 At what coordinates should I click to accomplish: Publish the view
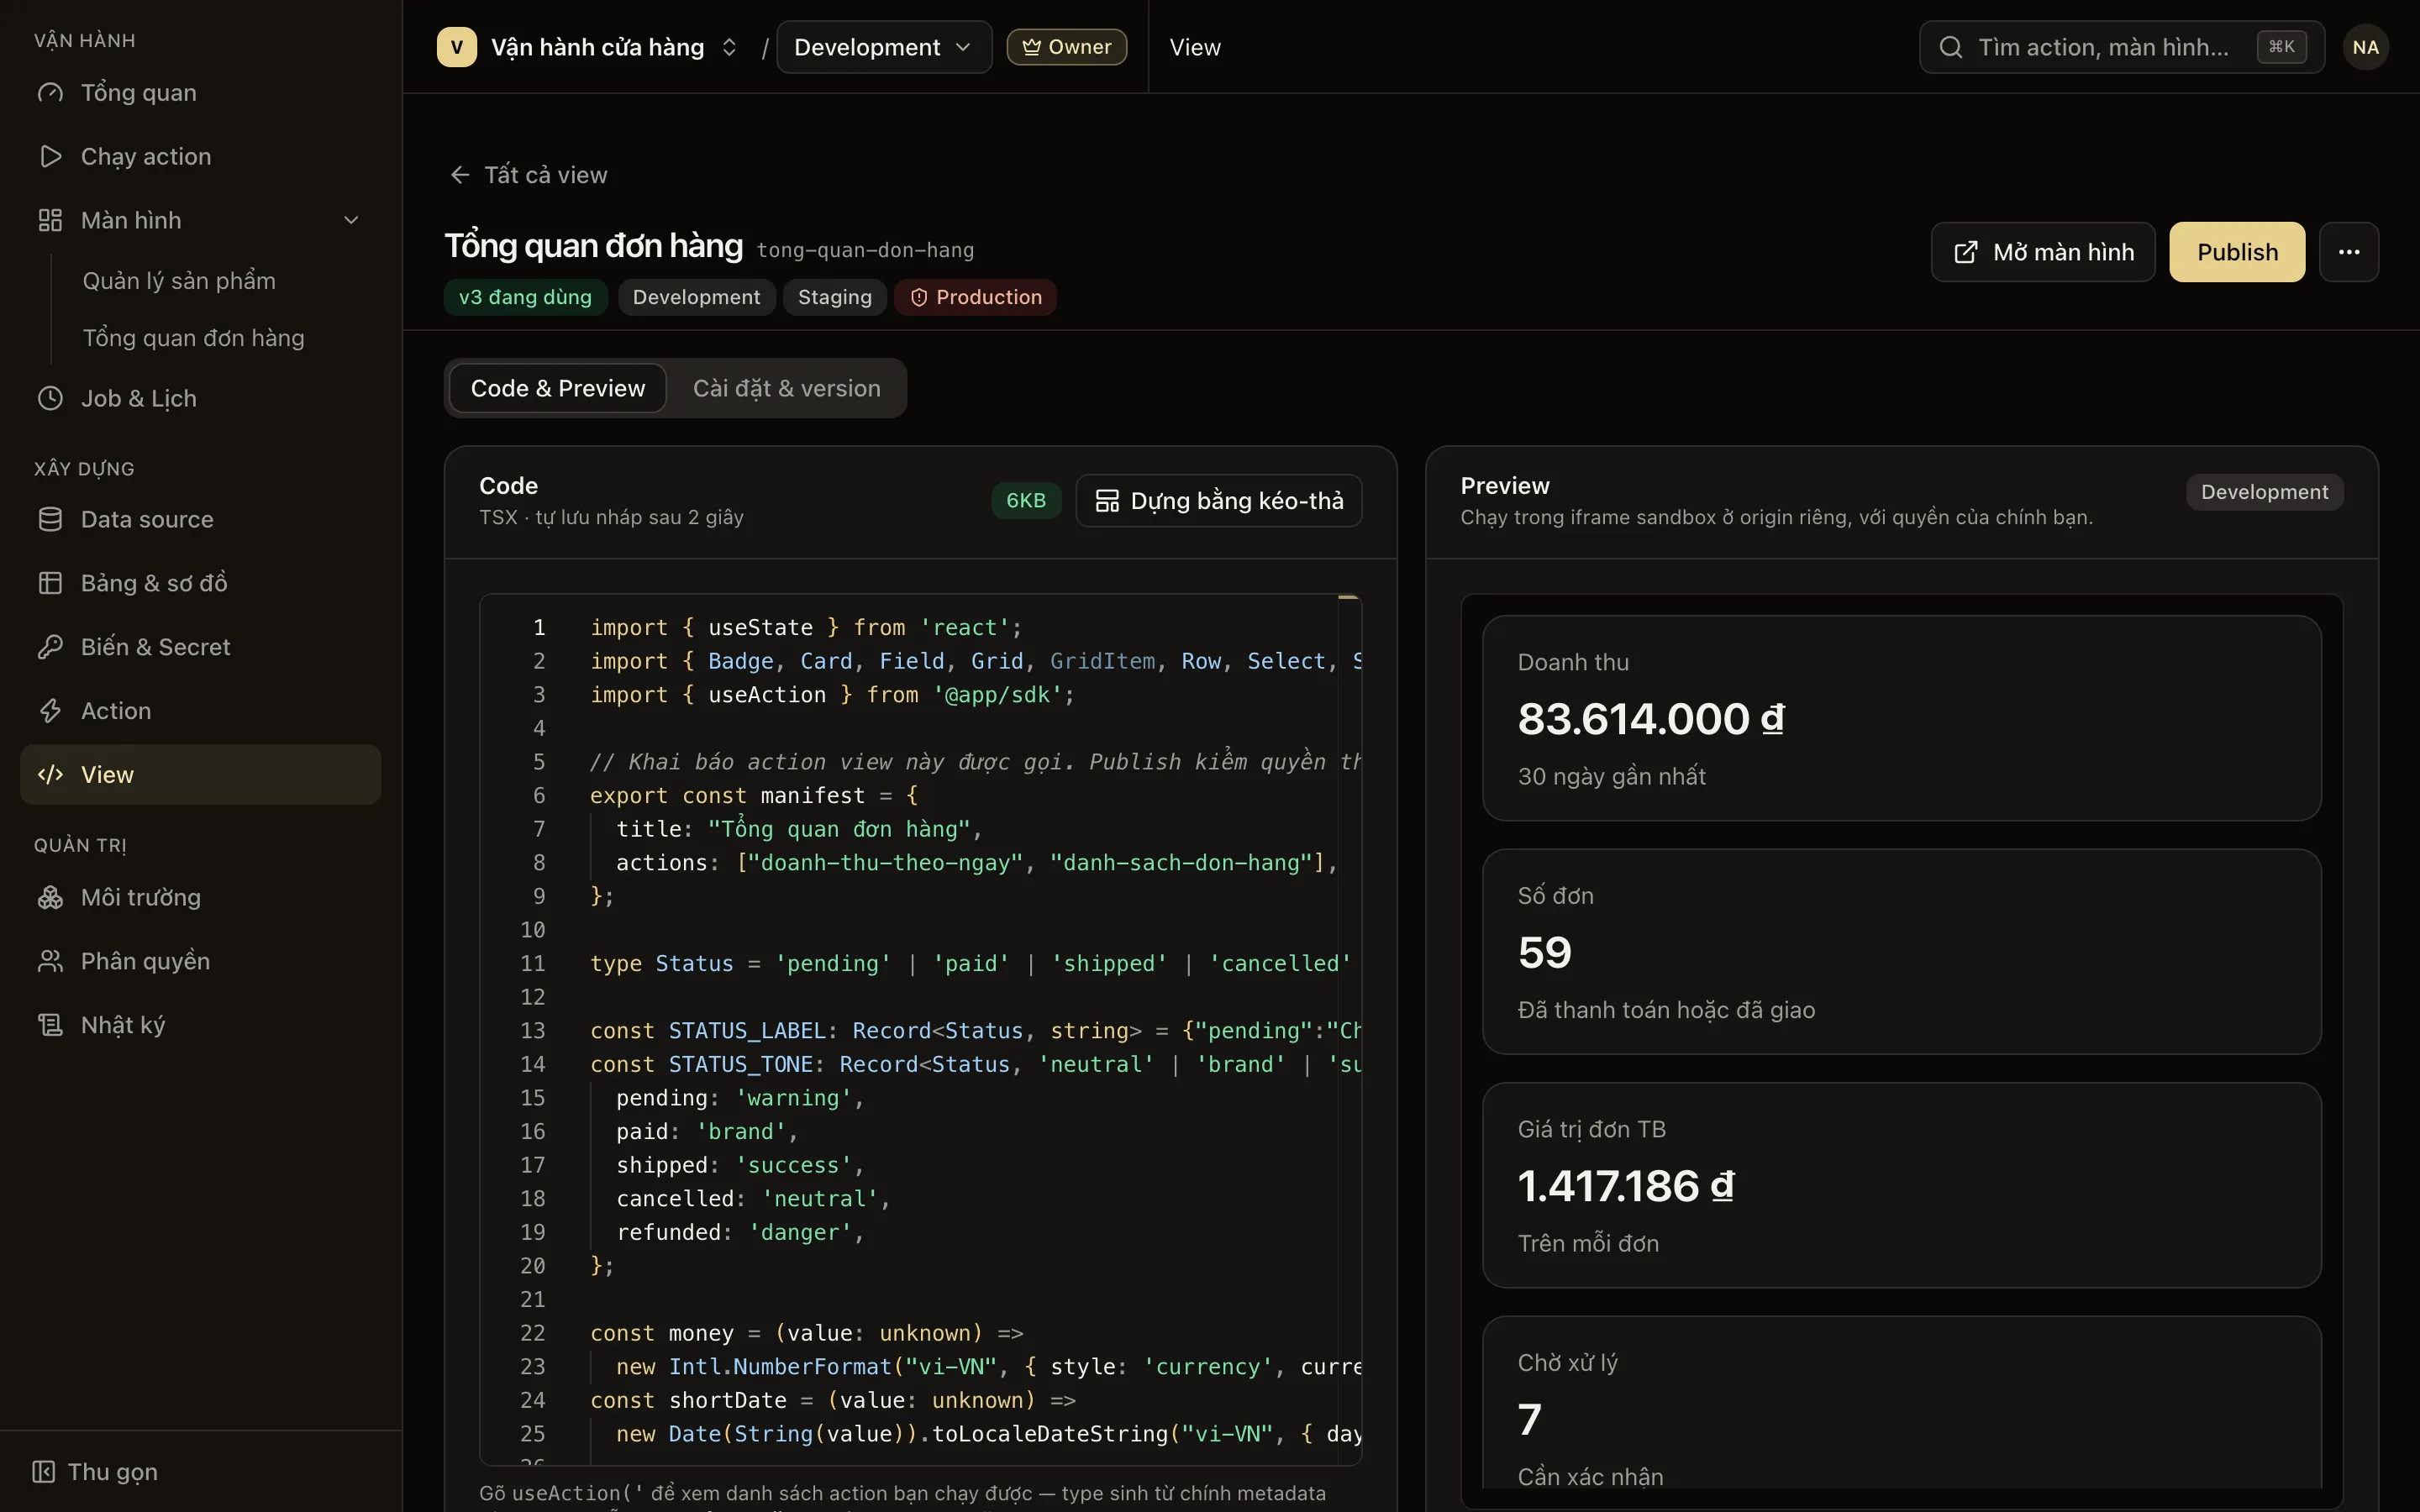2237,252
